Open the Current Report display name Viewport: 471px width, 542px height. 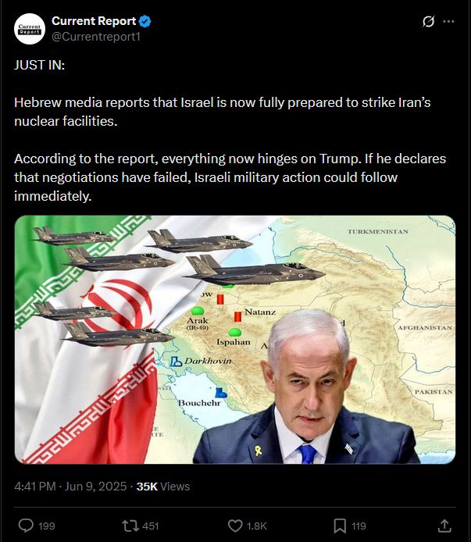tap(94, 21)
